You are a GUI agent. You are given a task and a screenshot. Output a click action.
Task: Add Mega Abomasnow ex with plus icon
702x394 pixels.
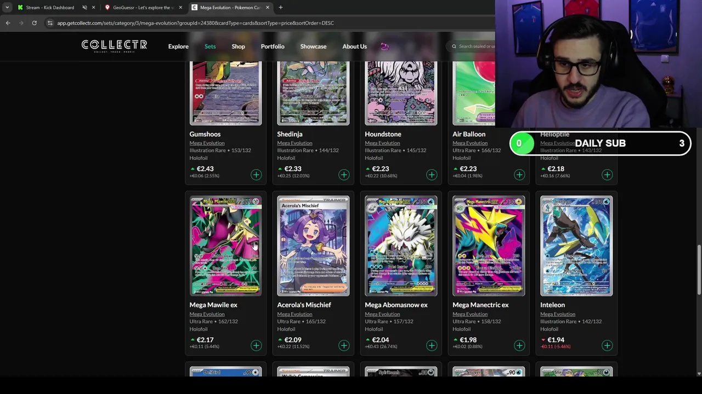coord(432,345)
